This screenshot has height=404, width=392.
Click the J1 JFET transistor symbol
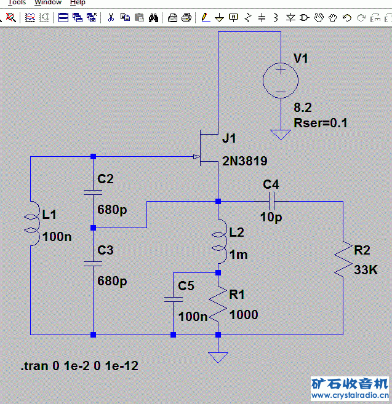pos(207,148)
